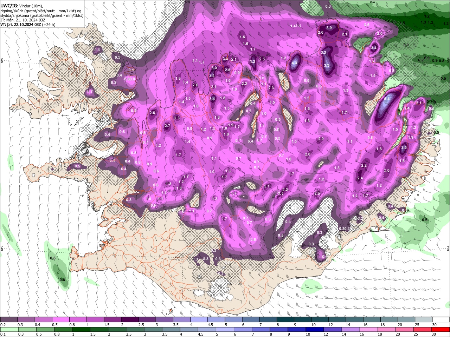Select the 4.3 value on the map

pyautogui.click(x=295, y=63)
